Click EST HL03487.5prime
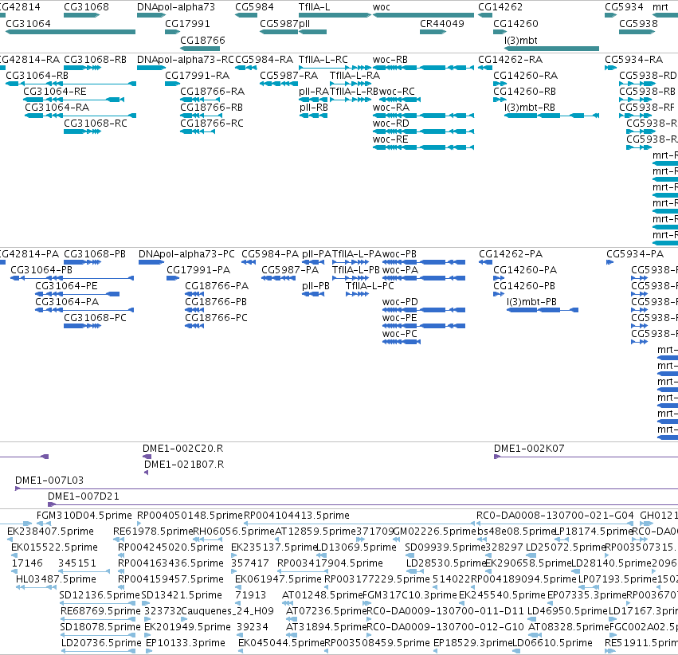 (36, 587)
